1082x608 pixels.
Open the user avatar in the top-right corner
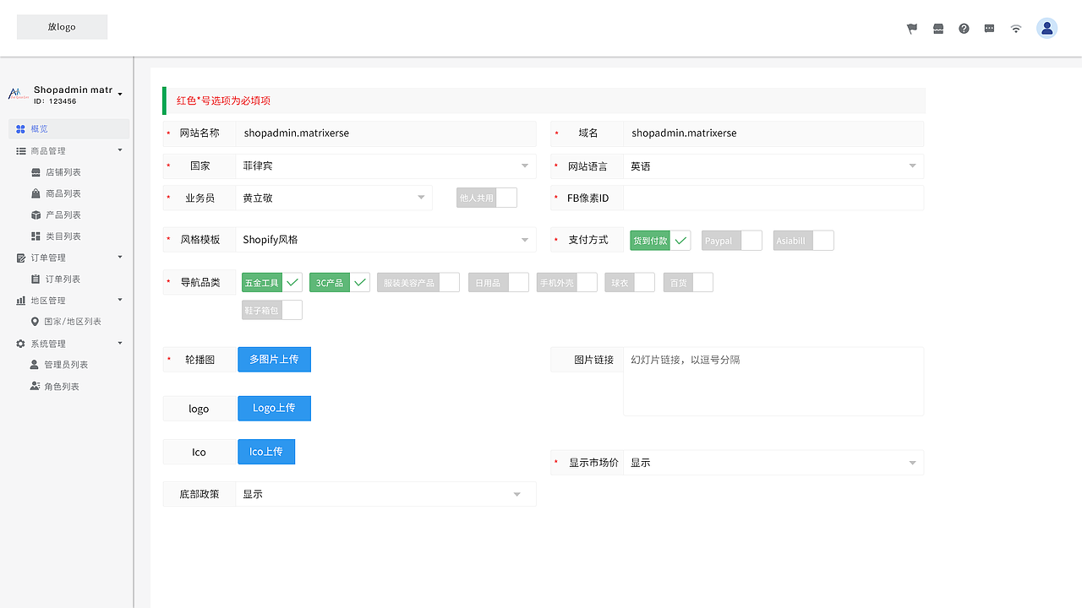click(x=1046, y=28)
